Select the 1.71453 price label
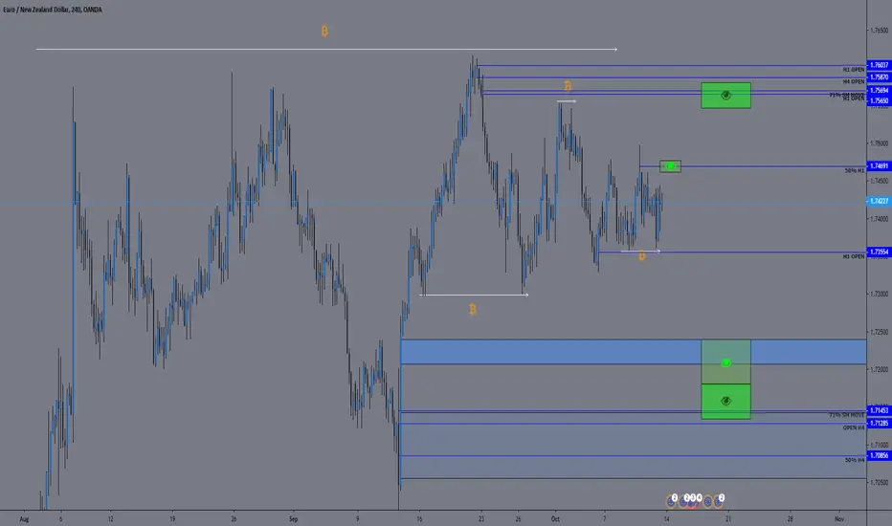Screen dimensions: 892x526 point(879,410)
